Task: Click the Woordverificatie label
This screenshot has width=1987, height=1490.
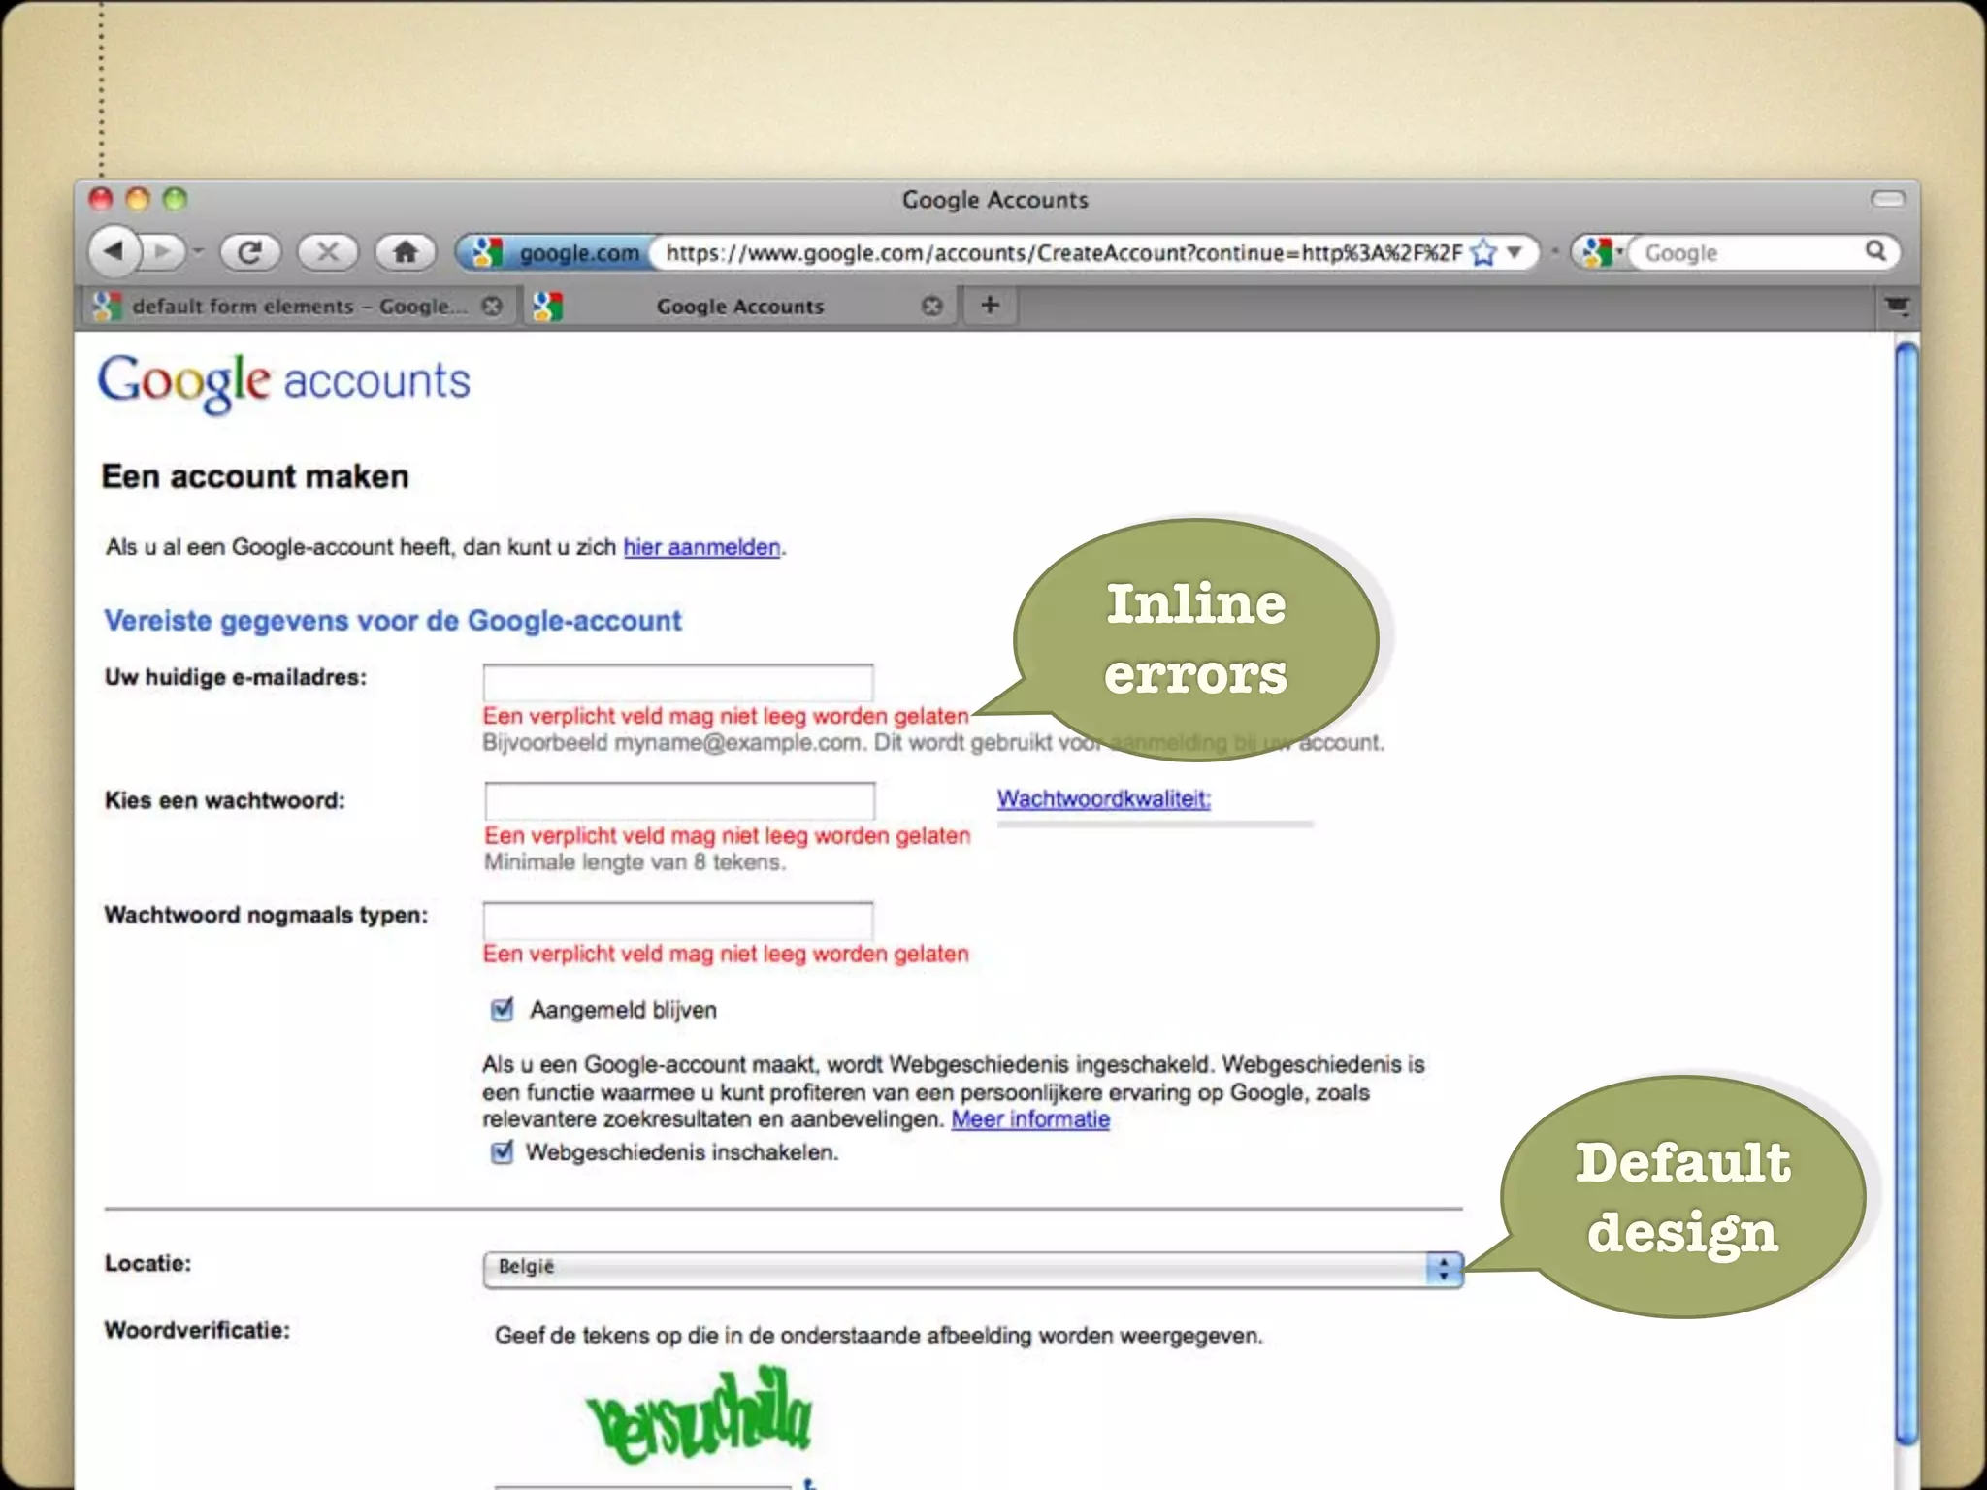Action: [197, 1330]
